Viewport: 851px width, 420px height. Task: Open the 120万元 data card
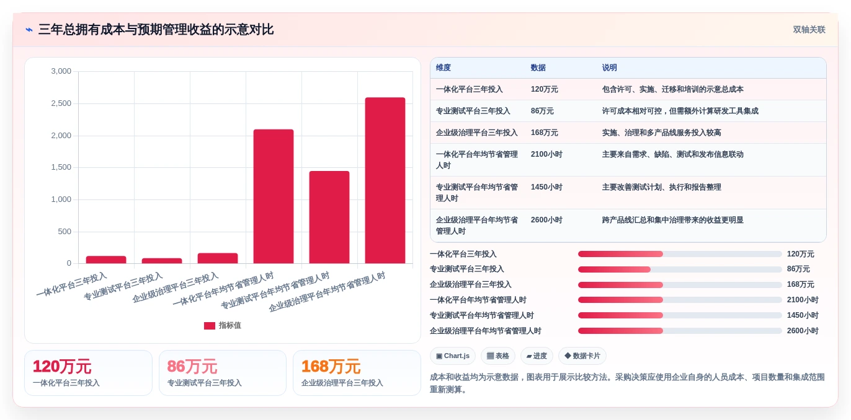tap(88, 373)
